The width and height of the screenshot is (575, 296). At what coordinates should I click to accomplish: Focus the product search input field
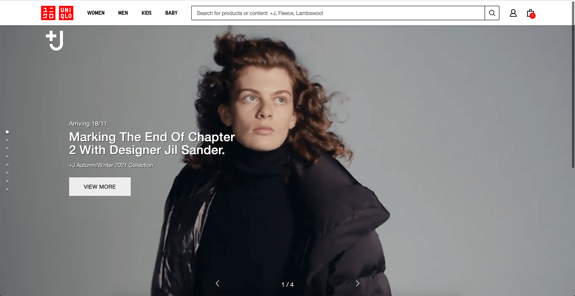pos(338,13)
